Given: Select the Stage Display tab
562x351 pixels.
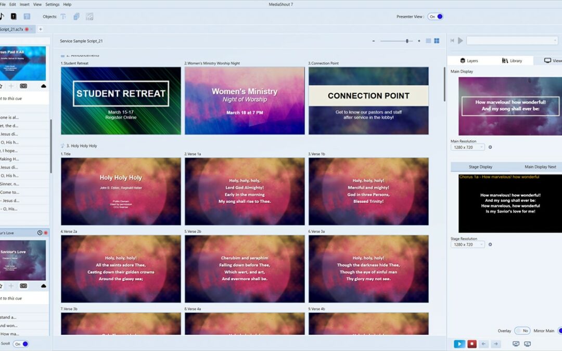Looking at the screenshot, I should [x=480, y=166].
